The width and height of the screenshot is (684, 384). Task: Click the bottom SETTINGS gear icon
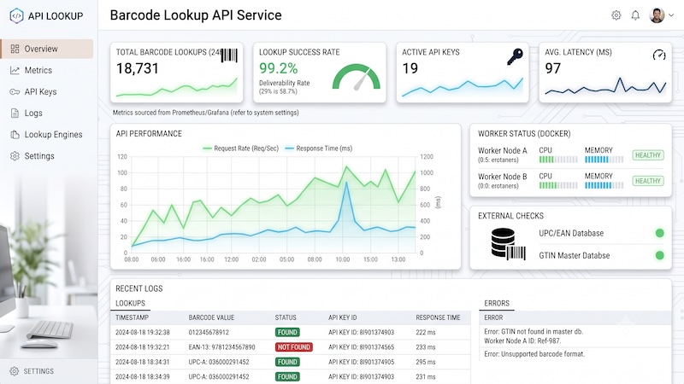14,371
